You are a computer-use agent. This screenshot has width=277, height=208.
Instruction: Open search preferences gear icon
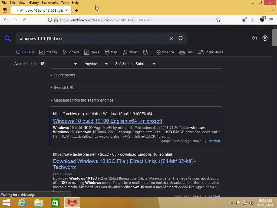pos(265,38)
